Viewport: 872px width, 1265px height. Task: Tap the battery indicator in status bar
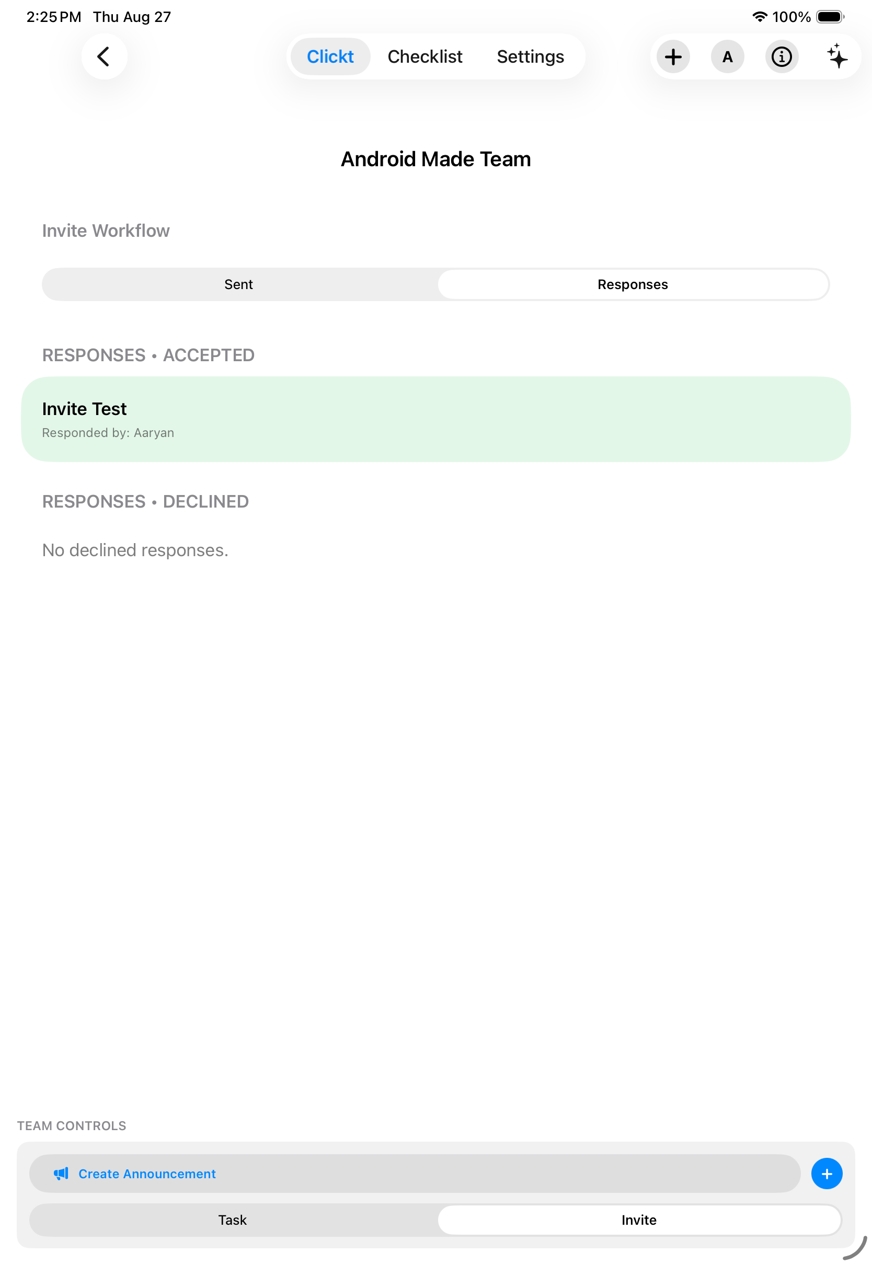click(830, 17)
